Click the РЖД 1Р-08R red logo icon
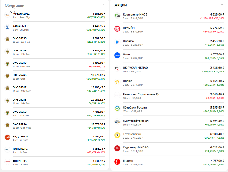Screen dimensions: 228x172 [7, 137]
